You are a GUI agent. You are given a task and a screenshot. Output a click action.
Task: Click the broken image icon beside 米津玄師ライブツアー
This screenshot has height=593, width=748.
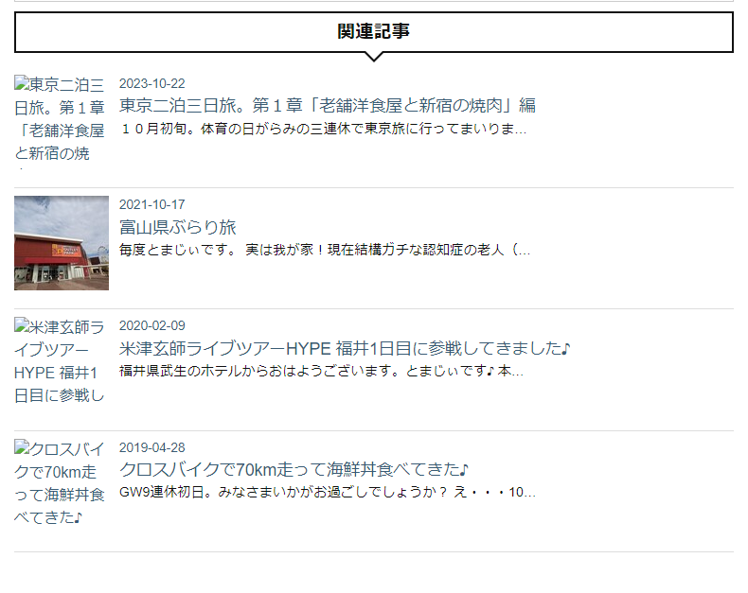22,325
